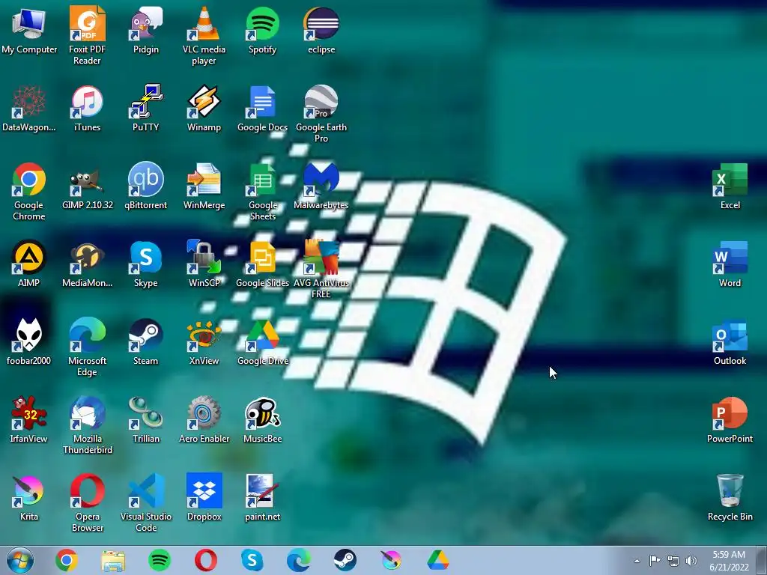
Task: Launch Skype from the taskbar
Action: [x=252, y=560]
